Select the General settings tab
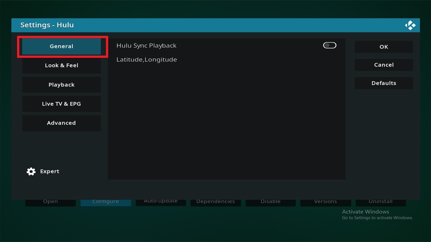This screenshot has width=431, height=242. [62, 46]
